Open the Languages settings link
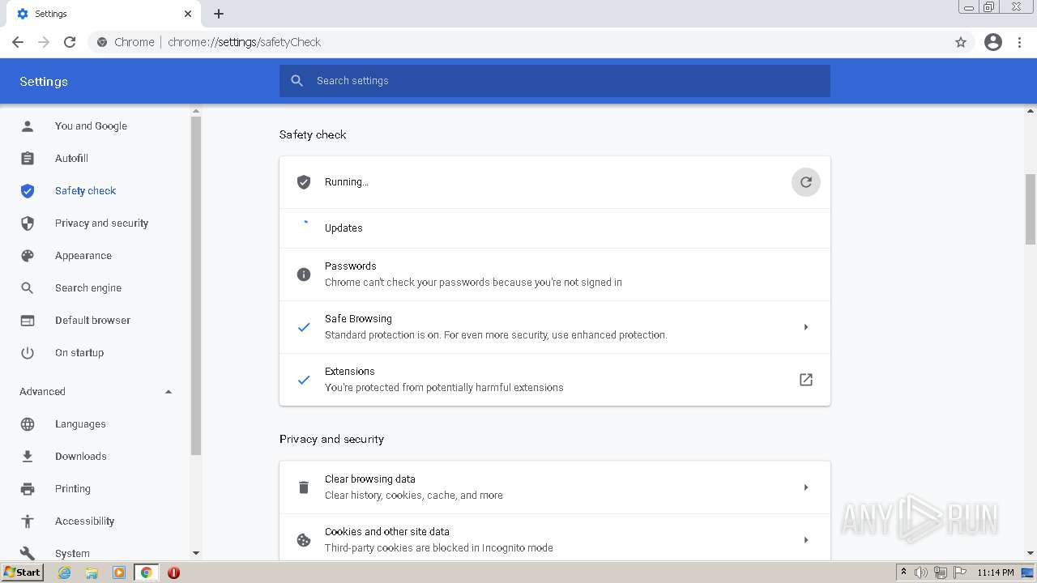 pos(80,424)
